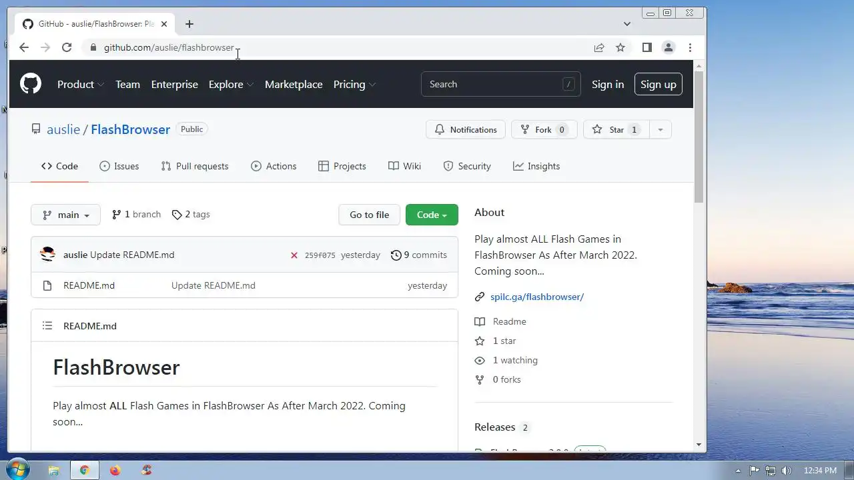The image size is (854, 480).
Task: Open the 9 commits history
Action: pos(419,255)
